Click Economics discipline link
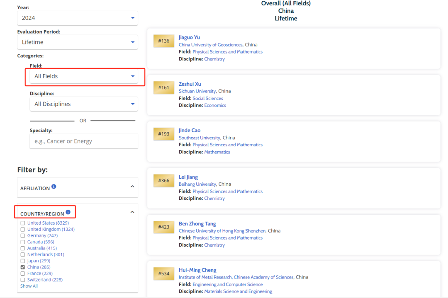The height and width of the screenshot is (298, 448). [215, 105]
